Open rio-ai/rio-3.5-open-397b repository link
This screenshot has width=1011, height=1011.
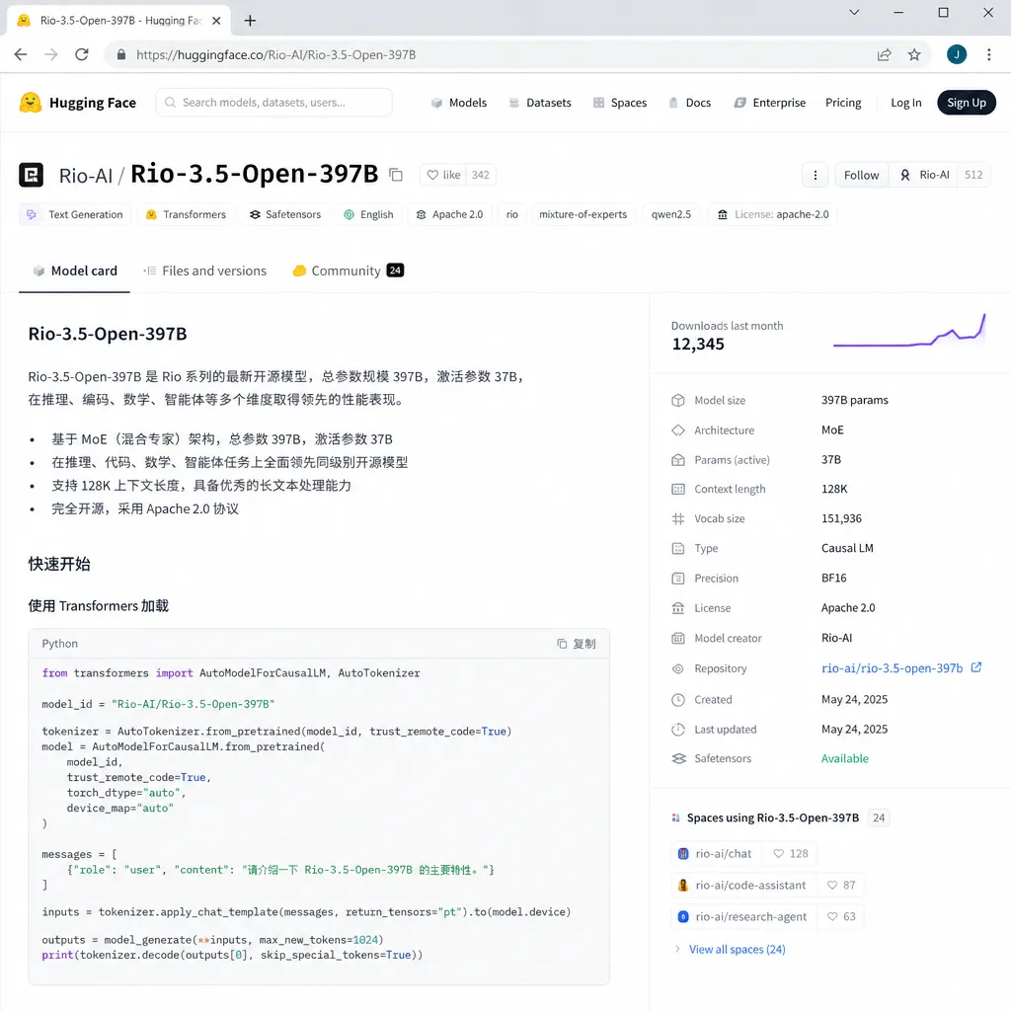(x=892, y=668)
